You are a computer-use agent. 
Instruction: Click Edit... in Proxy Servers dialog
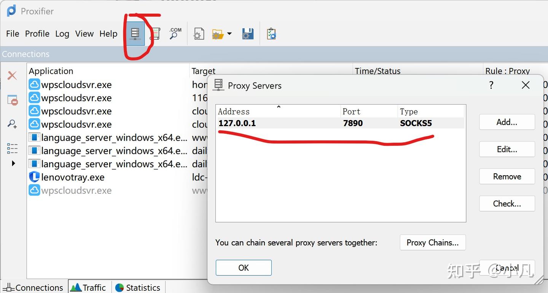click(507, 149)
